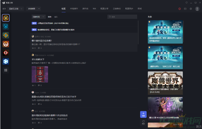This screenshot has width=202, height=129.
Task: Open the ndui team channel post title
Action: [54, 97]
